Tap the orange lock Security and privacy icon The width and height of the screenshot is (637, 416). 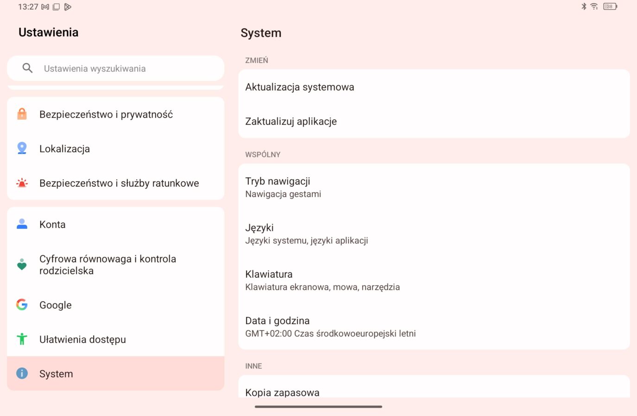(x=22, y=114)
